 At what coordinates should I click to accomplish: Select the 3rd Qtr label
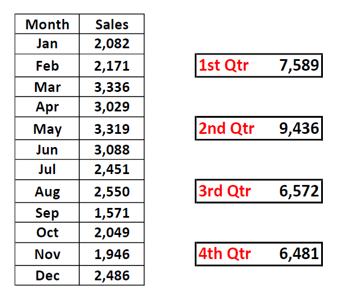225,191
